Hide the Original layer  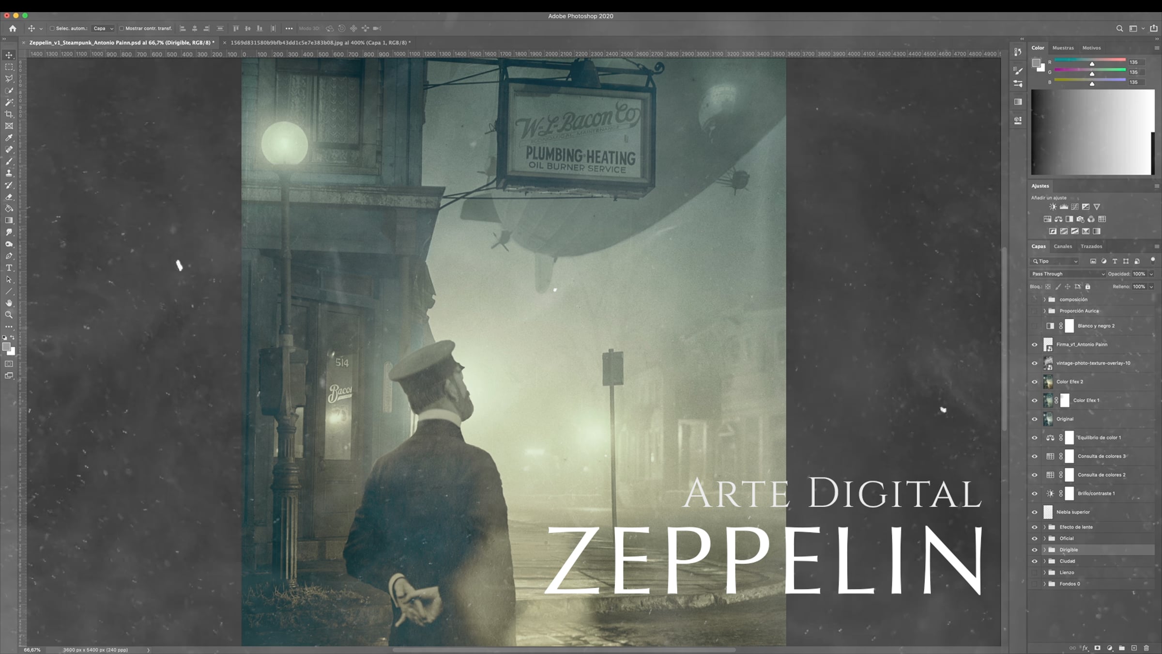(x=1035, y=419)
